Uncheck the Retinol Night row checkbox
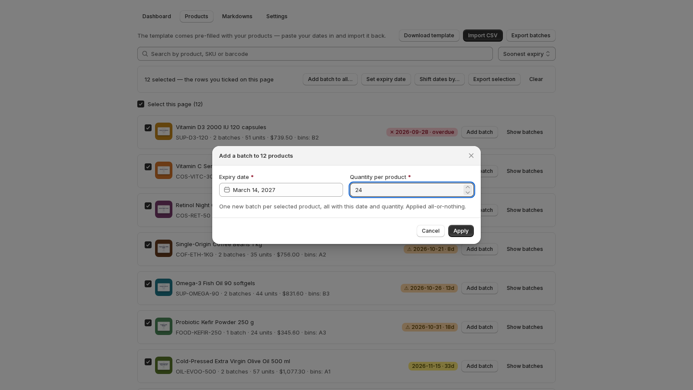693x390 pixels. coord(148,206)
